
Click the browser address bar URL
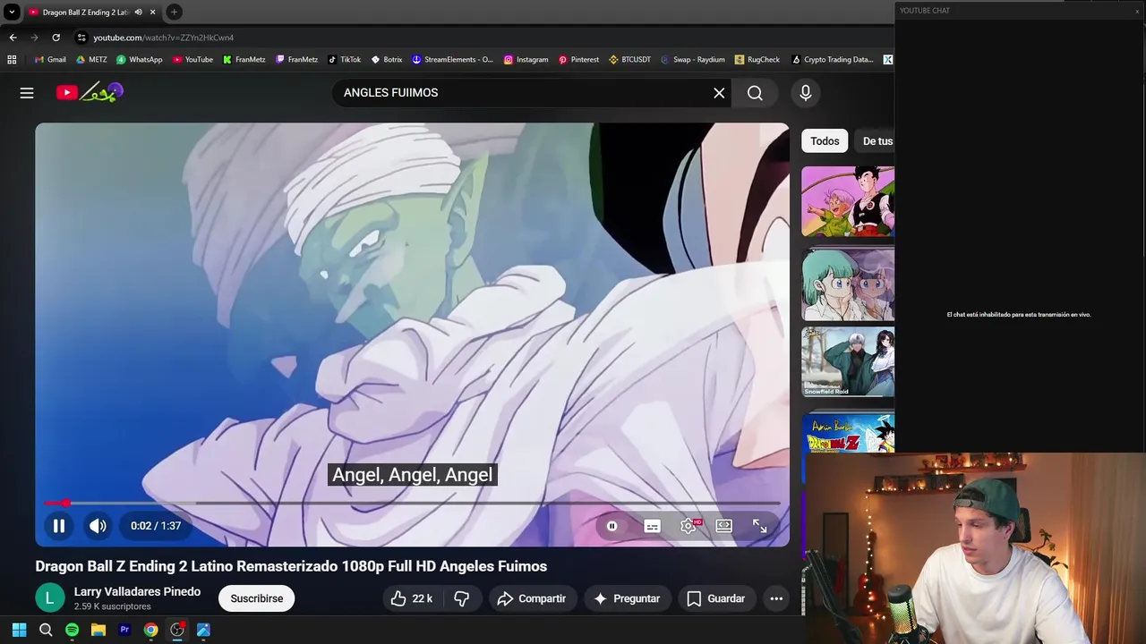(x=164, y=38)
